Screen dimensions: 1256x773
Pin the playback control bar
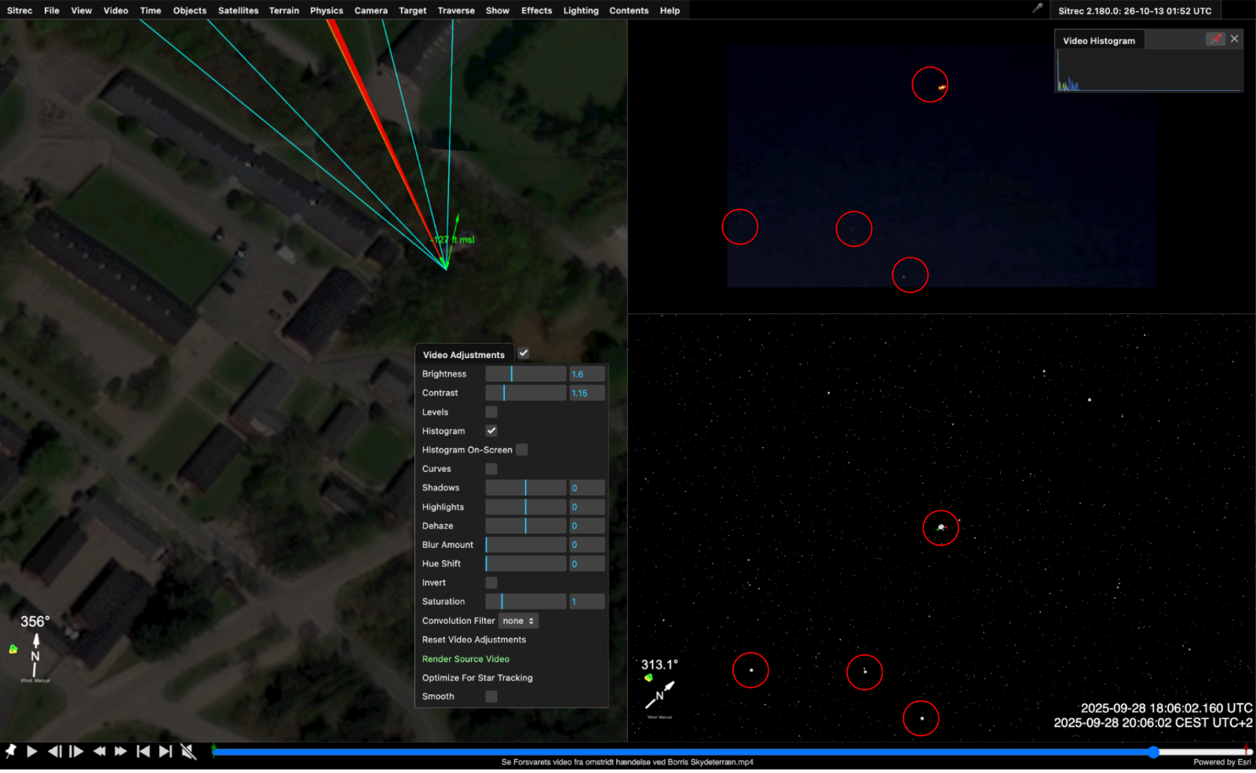[11, 751]
